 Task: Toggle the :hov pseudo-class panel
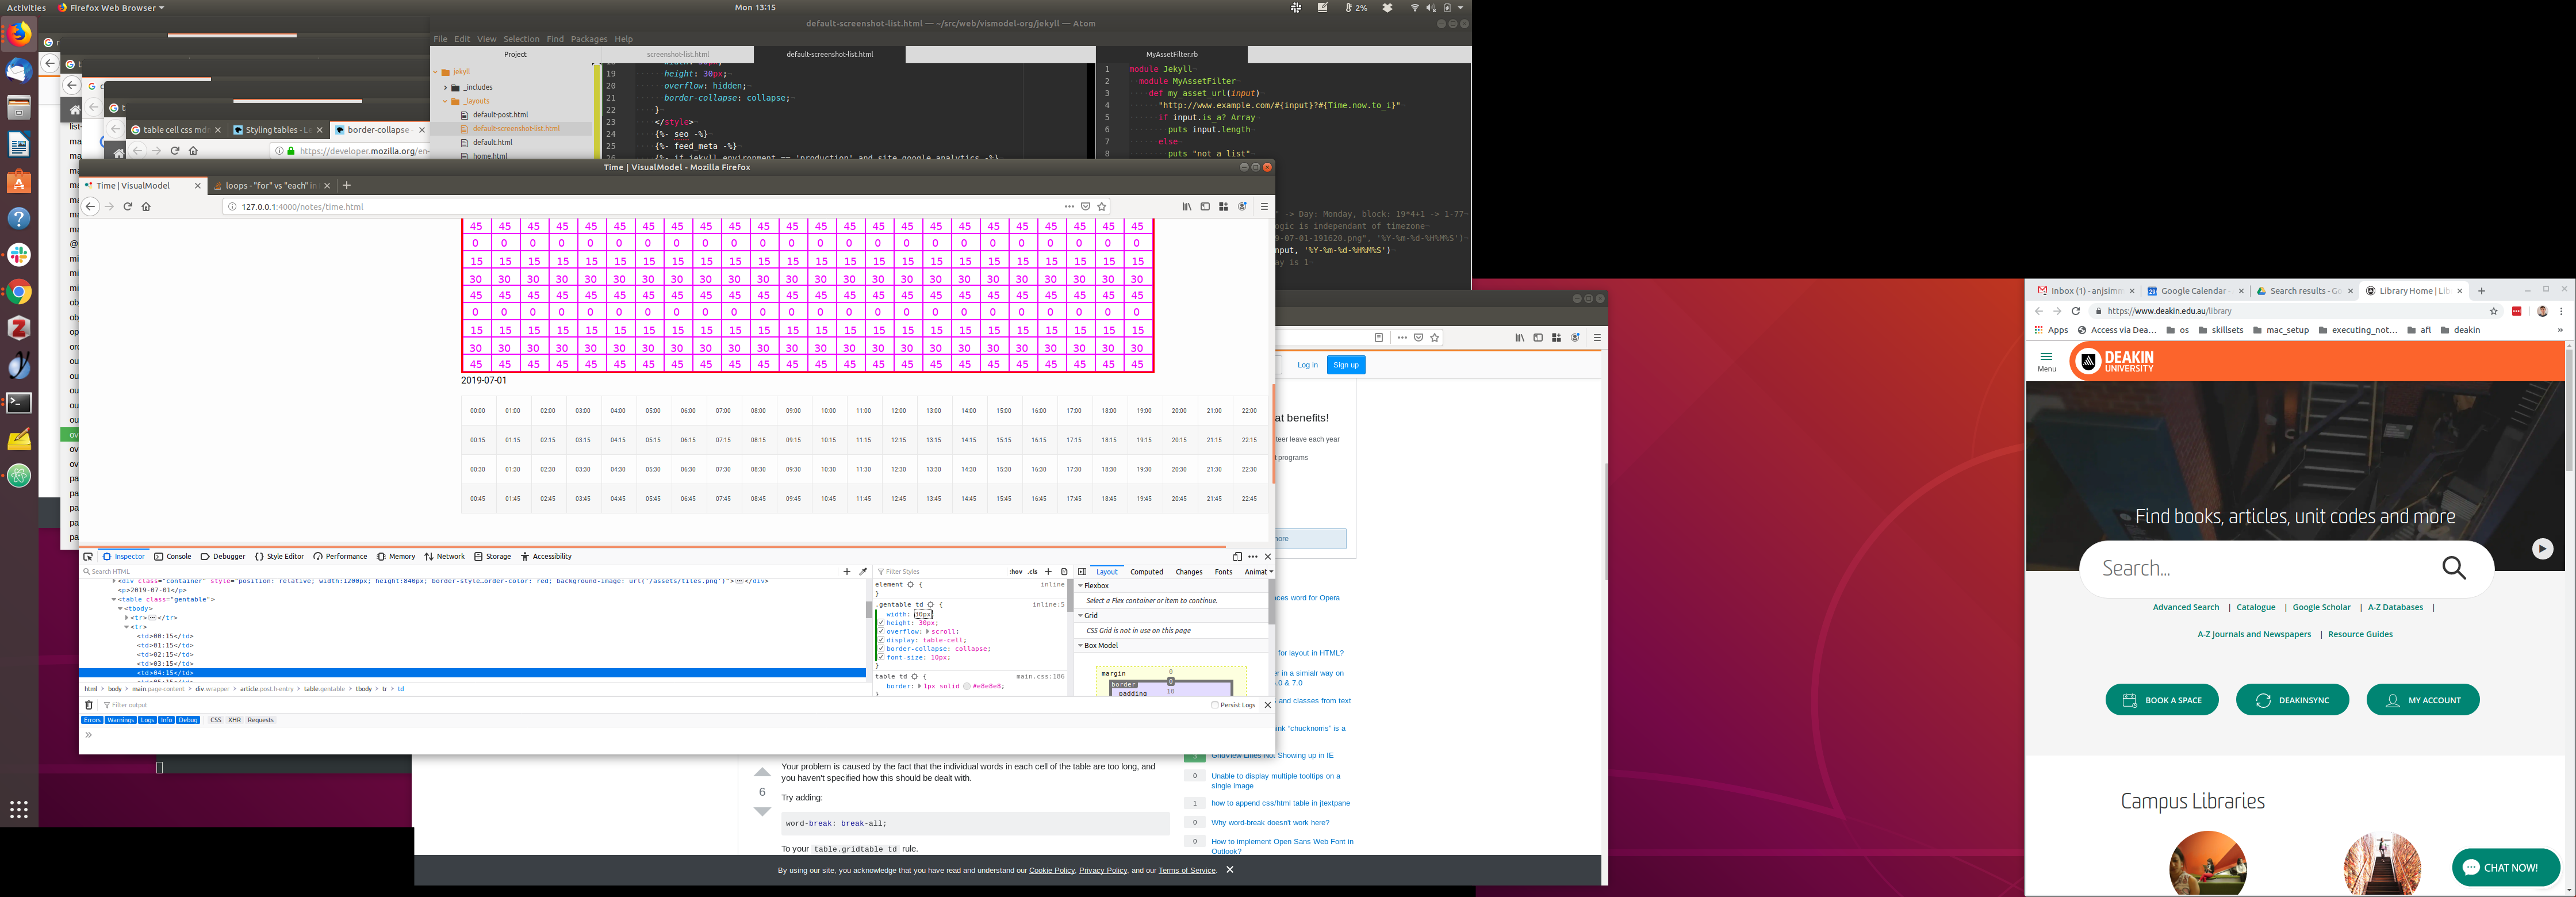(x=1016, y=572)
